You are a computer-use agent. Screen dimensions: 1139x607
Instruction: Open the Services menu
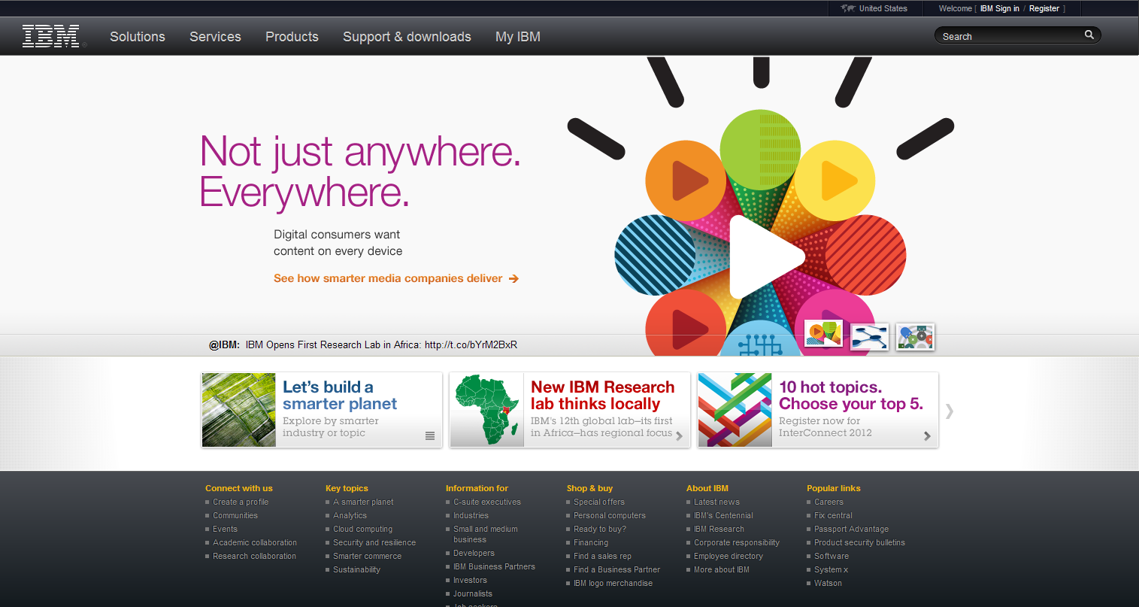[x=215, y=36]
